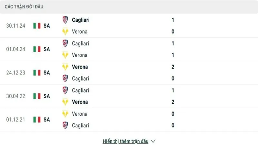This screenshot has height=145, width=258.
Task: Click the Verona crest in the 01.12.21 match
Action: [65, 114]
